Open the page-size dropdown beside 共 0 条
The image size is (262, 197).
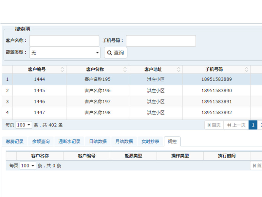coord(28,166)
